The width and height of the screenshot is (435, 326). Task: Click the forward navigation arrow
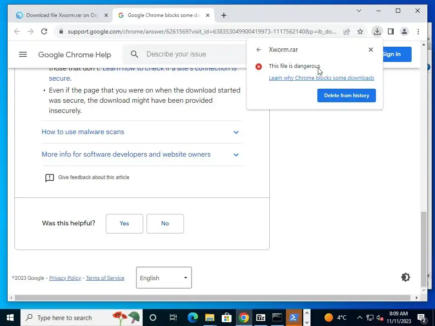31,31
